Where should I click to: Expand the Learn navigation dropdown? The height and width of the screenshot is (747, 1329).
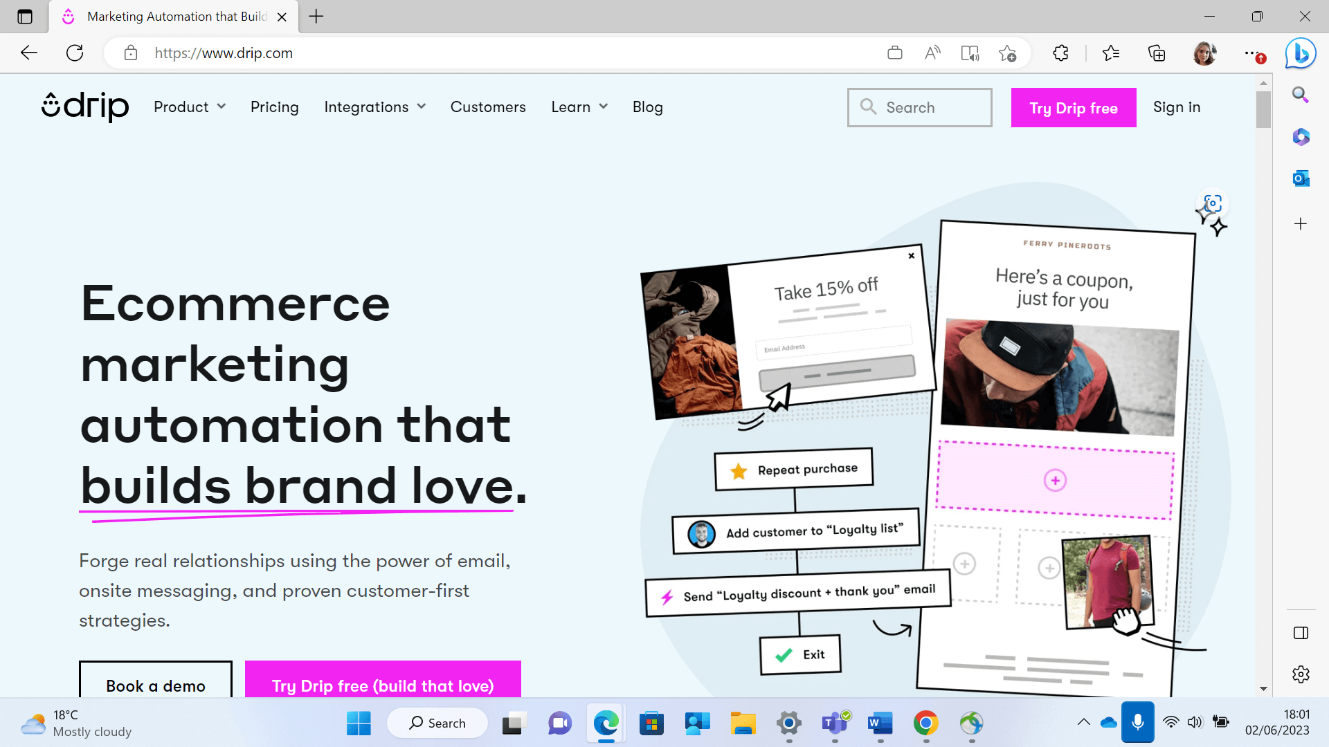(579, 107)
